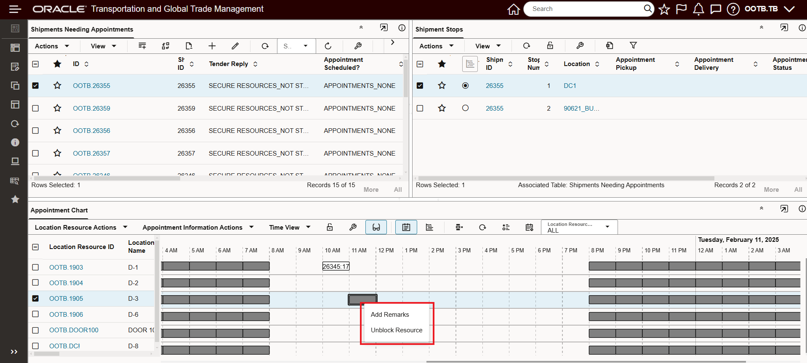Open shipment link OOTB.26356
This screenshot has height=363, width=807.
pos(91,130)
